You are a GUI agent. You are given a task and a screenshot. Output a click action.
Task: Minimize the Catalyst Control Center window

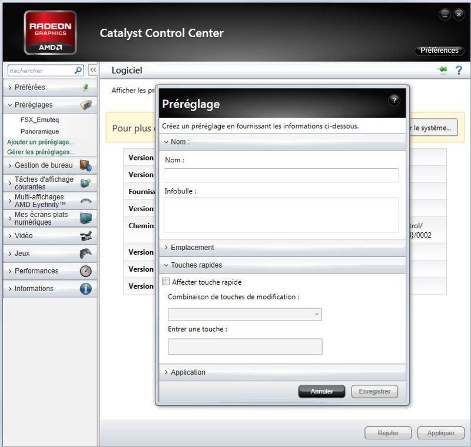point(445,14)
